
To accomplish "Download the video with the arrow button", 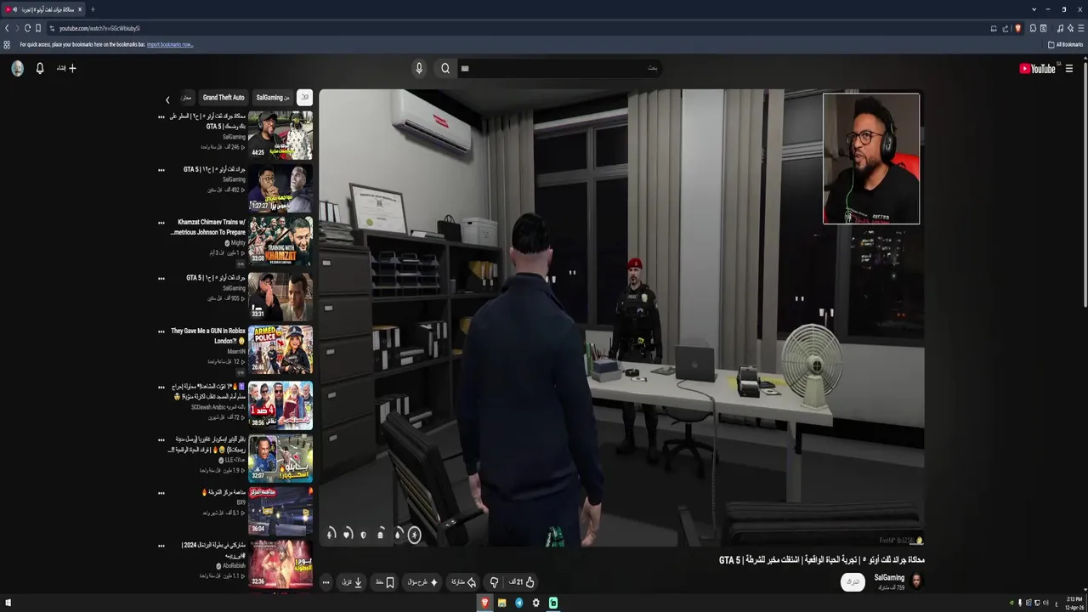I will point(353,582).
